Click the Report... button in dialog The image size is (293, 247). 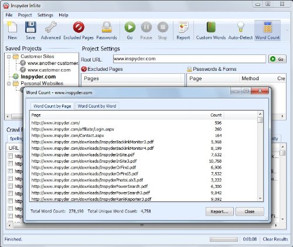pos(219,211)
